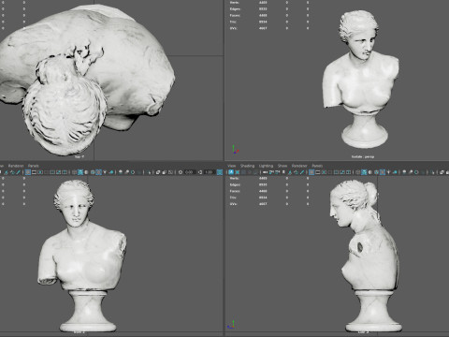Click the Edges count row in side panel
Screen dimensions: 449x337
point(268,184)
